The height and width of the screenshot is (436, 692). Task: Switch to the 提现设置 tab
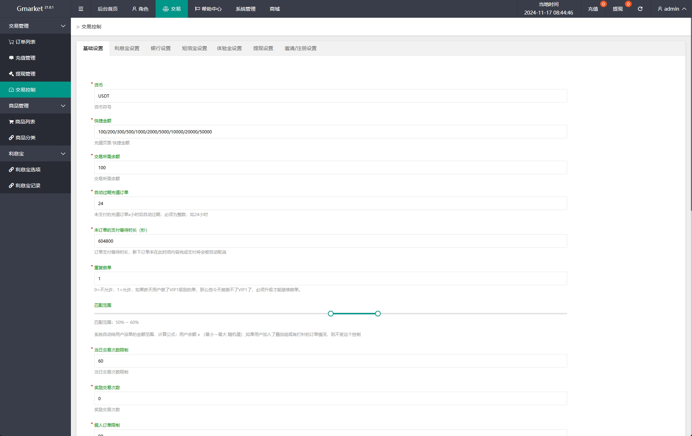[263, 48]
